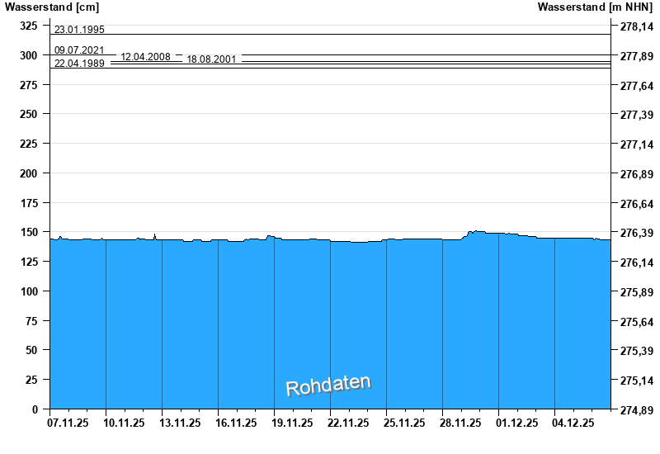Image resolution: width=660 pixels, height=454 pixels.
Task: Click the 22.11.25 date axis label
Action: pos(348,423)
